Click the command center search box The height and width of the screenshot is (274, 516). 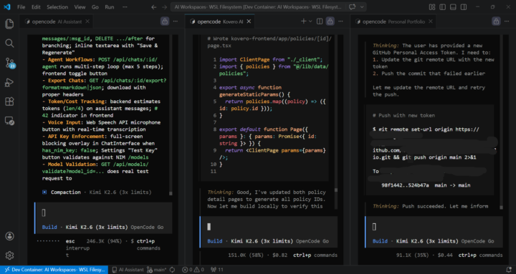[x=258, y=7]
